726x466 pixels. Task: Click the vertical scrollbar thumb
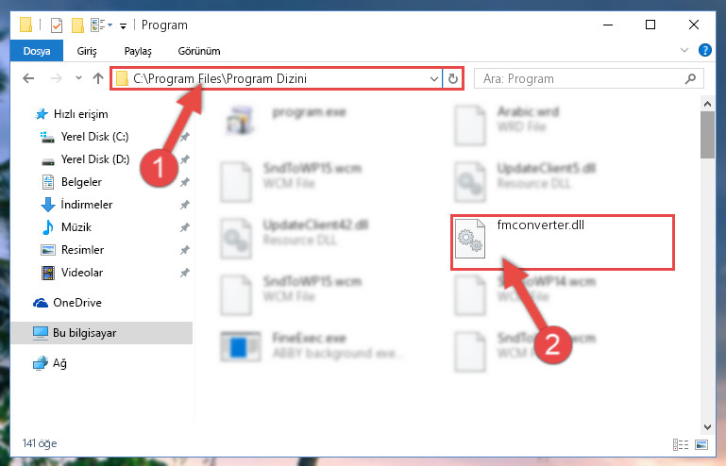[707, 135]
